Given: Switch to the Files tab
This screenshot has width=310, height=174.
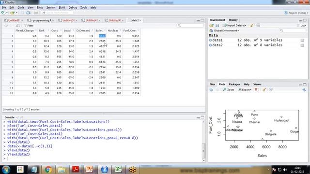Looking at the screenshot, I should 212,84.
